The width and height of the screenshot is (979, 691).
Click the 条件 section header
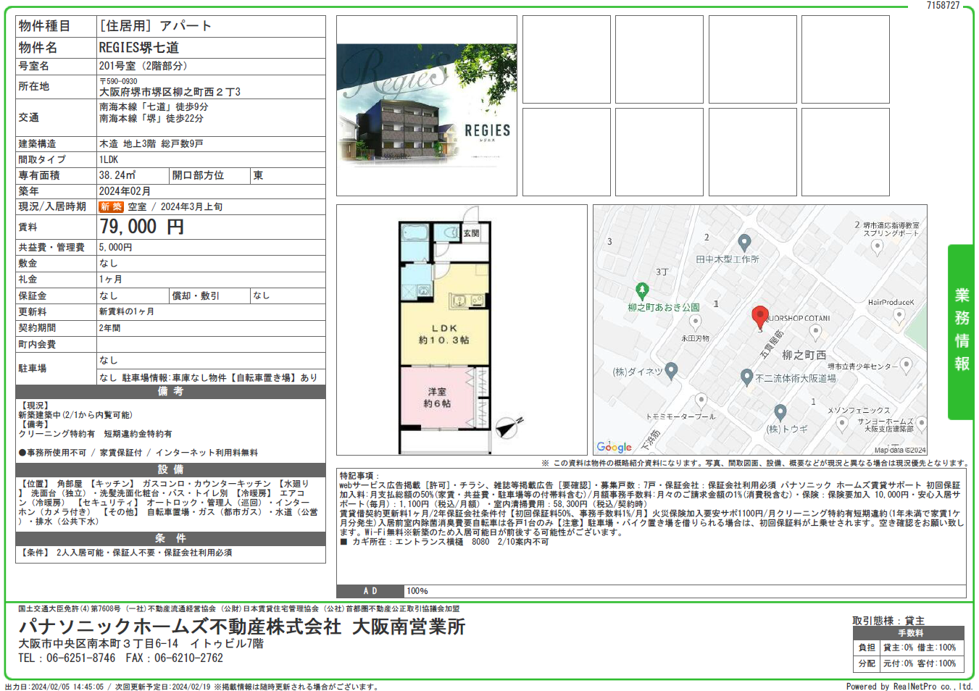click(170, 539)
